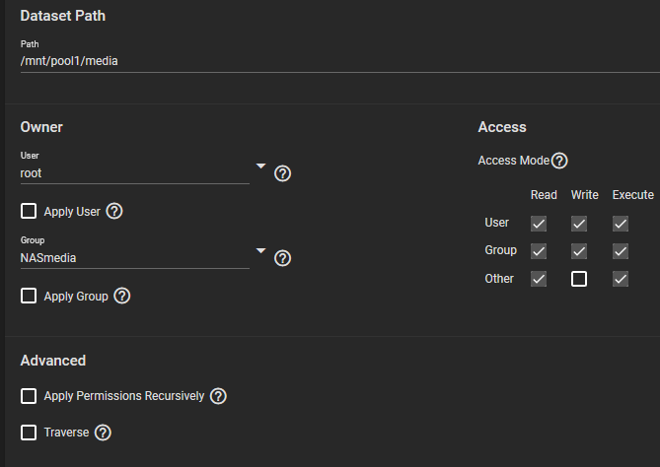Grant Write permission for Other
Screen dimensions: 660x467
point(579,279)
